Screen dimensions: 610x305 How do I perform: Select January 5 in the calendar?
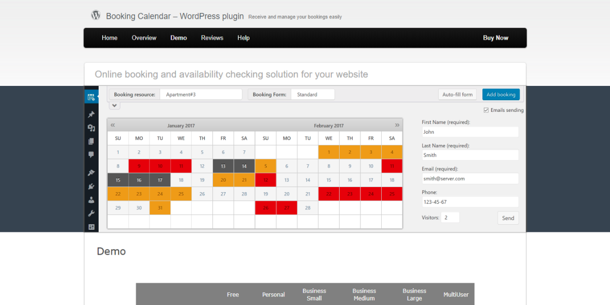pos(202,152)
